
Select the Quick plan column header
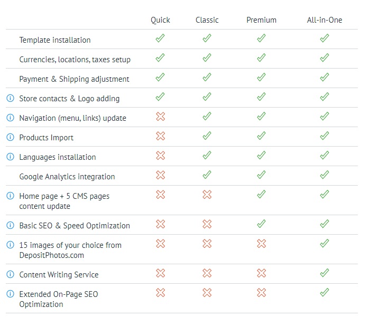160,20
